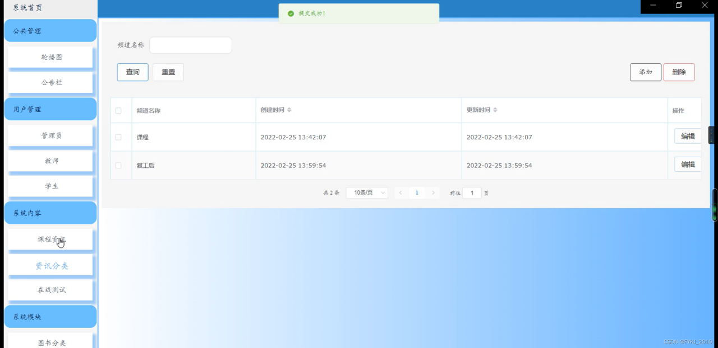
Task: Sort by 更新时间 column arrows
Action: (x=495, y=110)
